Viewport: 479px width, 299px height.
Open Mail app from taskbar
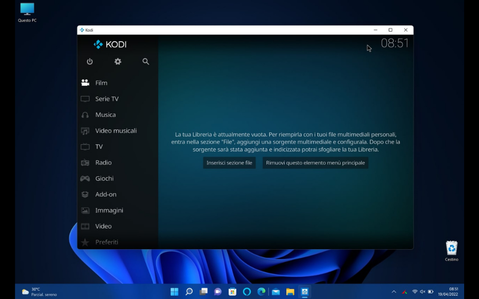click(x=276, y=292)
